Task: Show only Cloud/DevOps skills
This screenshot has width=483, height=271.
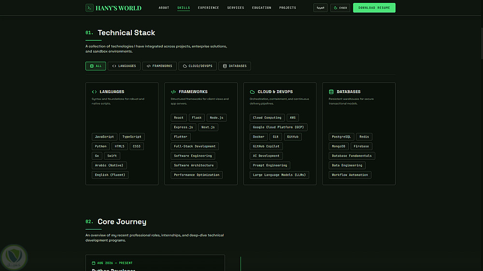Action: point(198,66)
